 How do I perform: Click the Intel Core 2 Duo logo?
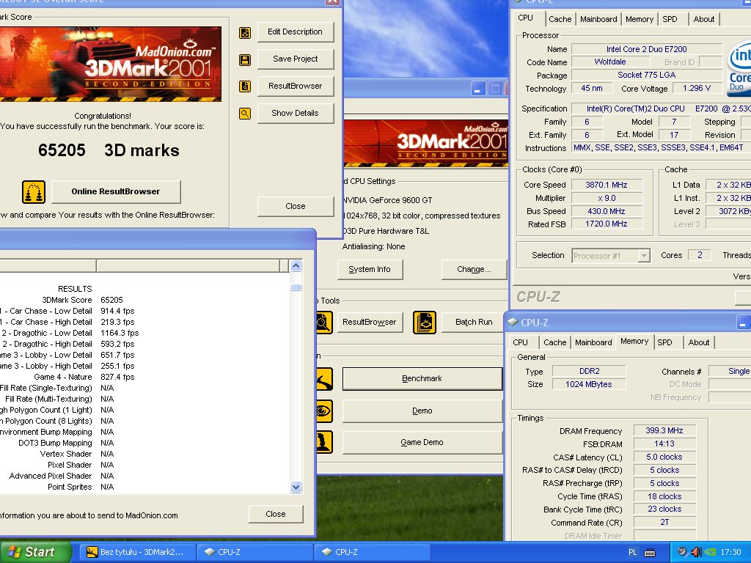click(x=739, y=70)
